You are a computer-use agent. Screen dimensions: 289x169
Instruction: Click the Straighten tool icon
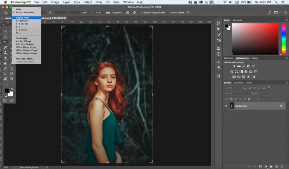pos(108,12)
